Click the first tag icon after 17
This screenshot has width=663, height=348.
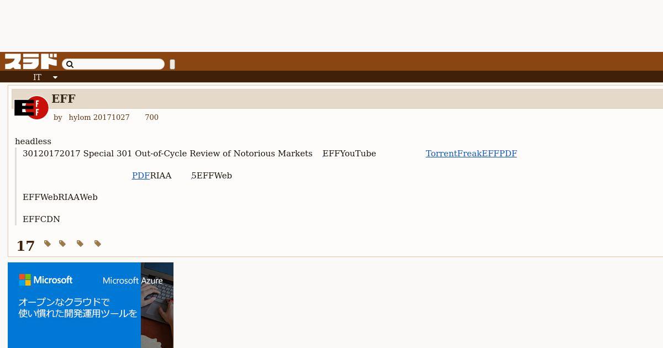click(48, 244)
